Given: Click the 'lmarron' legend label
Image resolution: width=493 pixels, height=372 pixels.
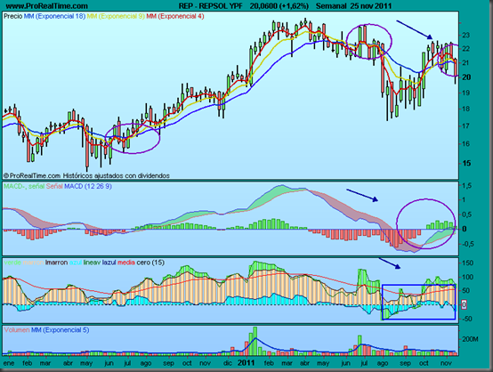Looking at the screenshot, I should coord(56,263).
